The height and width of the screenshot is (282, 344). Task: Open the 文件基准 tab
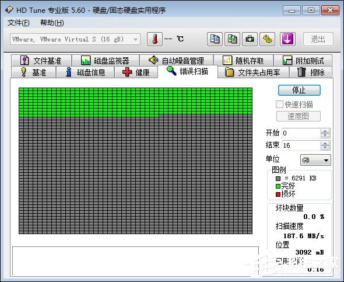click(41, 60)
